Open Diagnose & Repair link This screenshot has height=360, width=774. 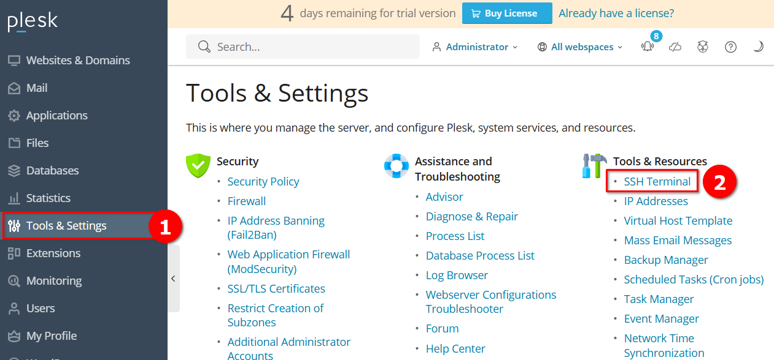pyautogui.click(x=472, y=216)
